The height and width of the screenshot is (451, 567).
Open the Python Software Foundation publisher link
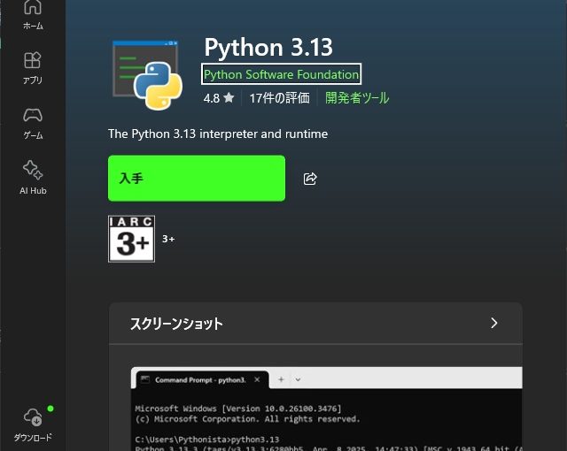click(281, 74)
